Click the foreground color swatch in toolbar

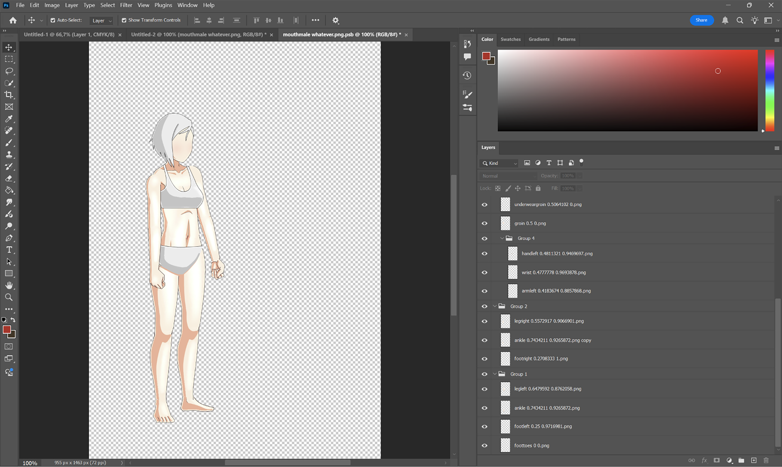tap(7, 330)
